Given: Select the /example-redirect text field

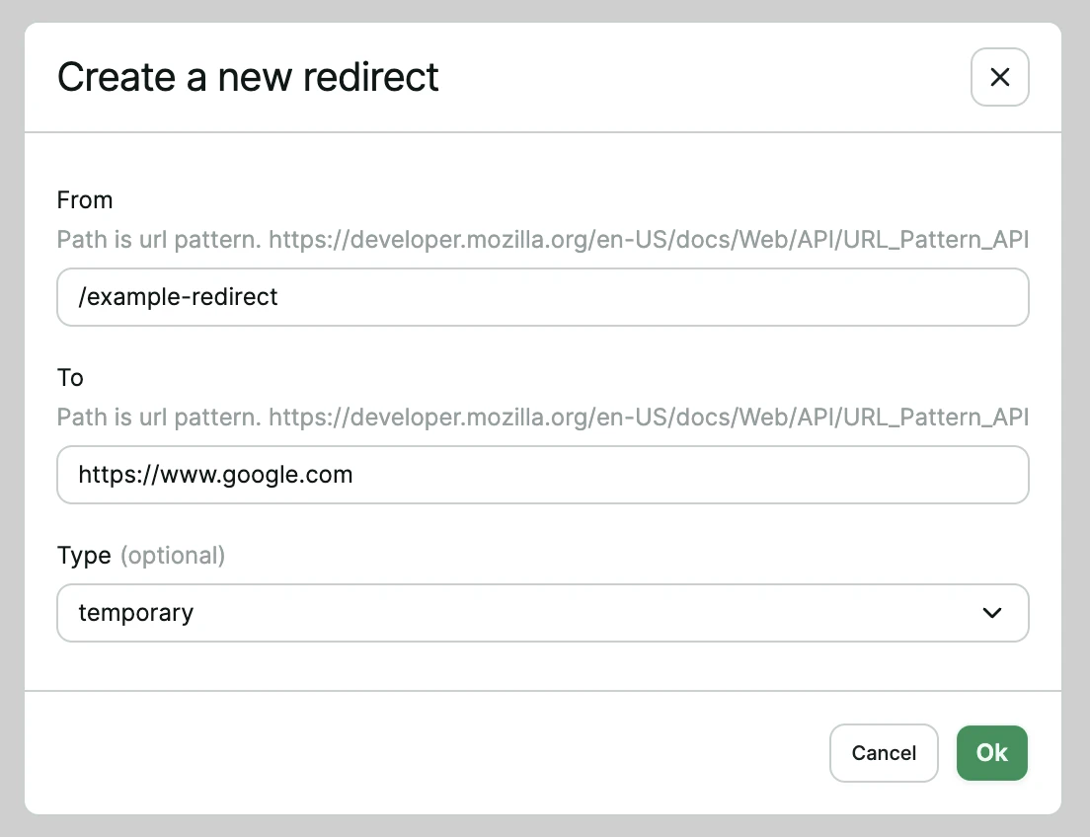Looking at the screenshot, I should pyautogui.click(x=543, y=297).
